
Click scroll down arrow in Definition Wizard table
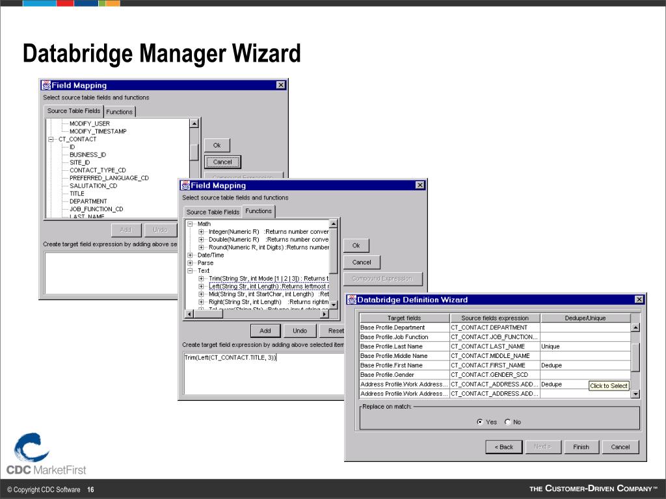point(635,394)
